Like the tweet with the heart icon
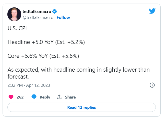Screen dimensions: 166x119 (x=11, y=97)
